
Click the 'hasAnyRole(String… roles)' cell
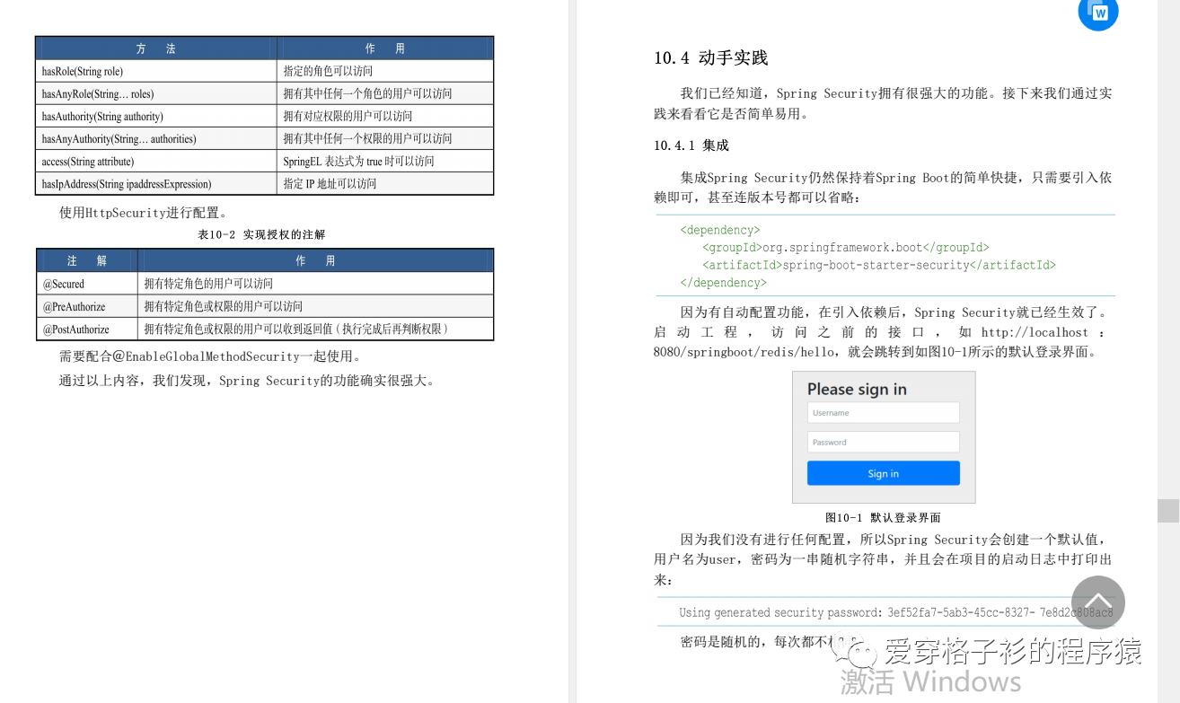pos(156,93)
